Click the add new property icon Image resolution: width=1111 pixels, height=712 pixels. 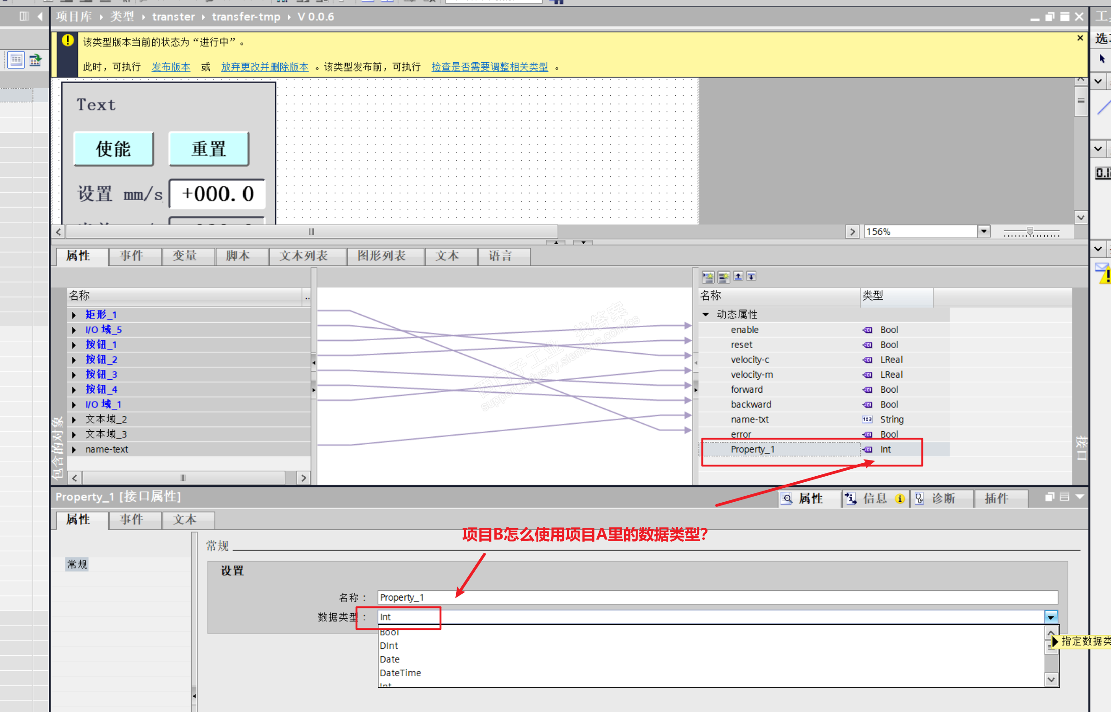click(x=723, y=277)
